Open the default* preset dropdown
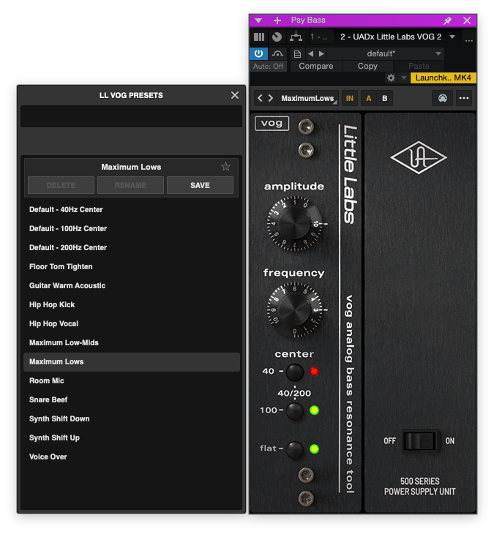The image size is (494, 534). [x=386, y=53]
